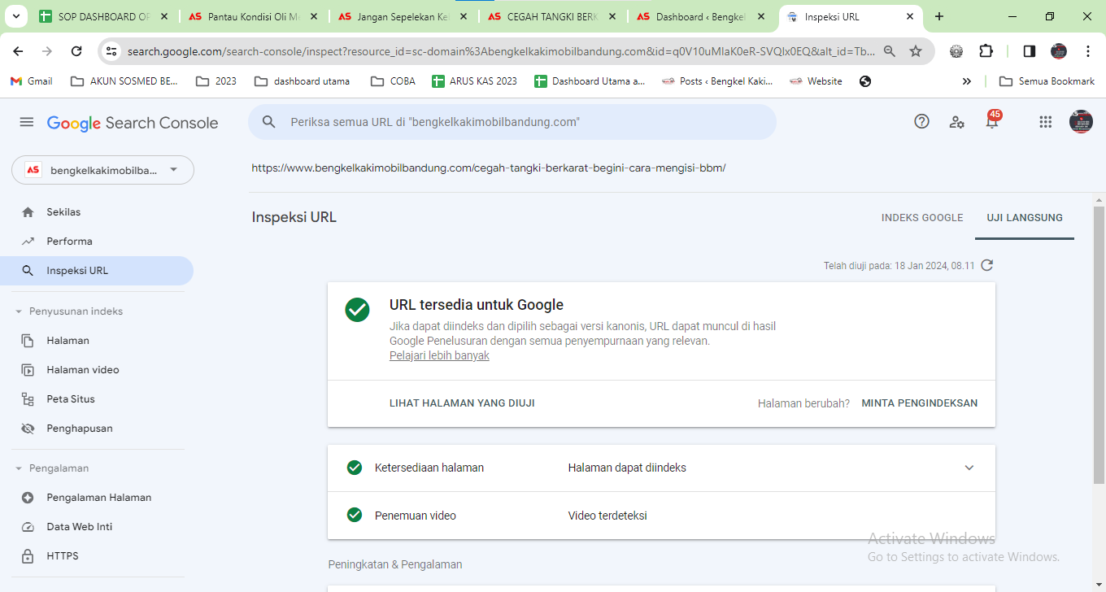Bookmark this page with star icon
Screen dimensions: 1106x592
click(x=916, y=51)
